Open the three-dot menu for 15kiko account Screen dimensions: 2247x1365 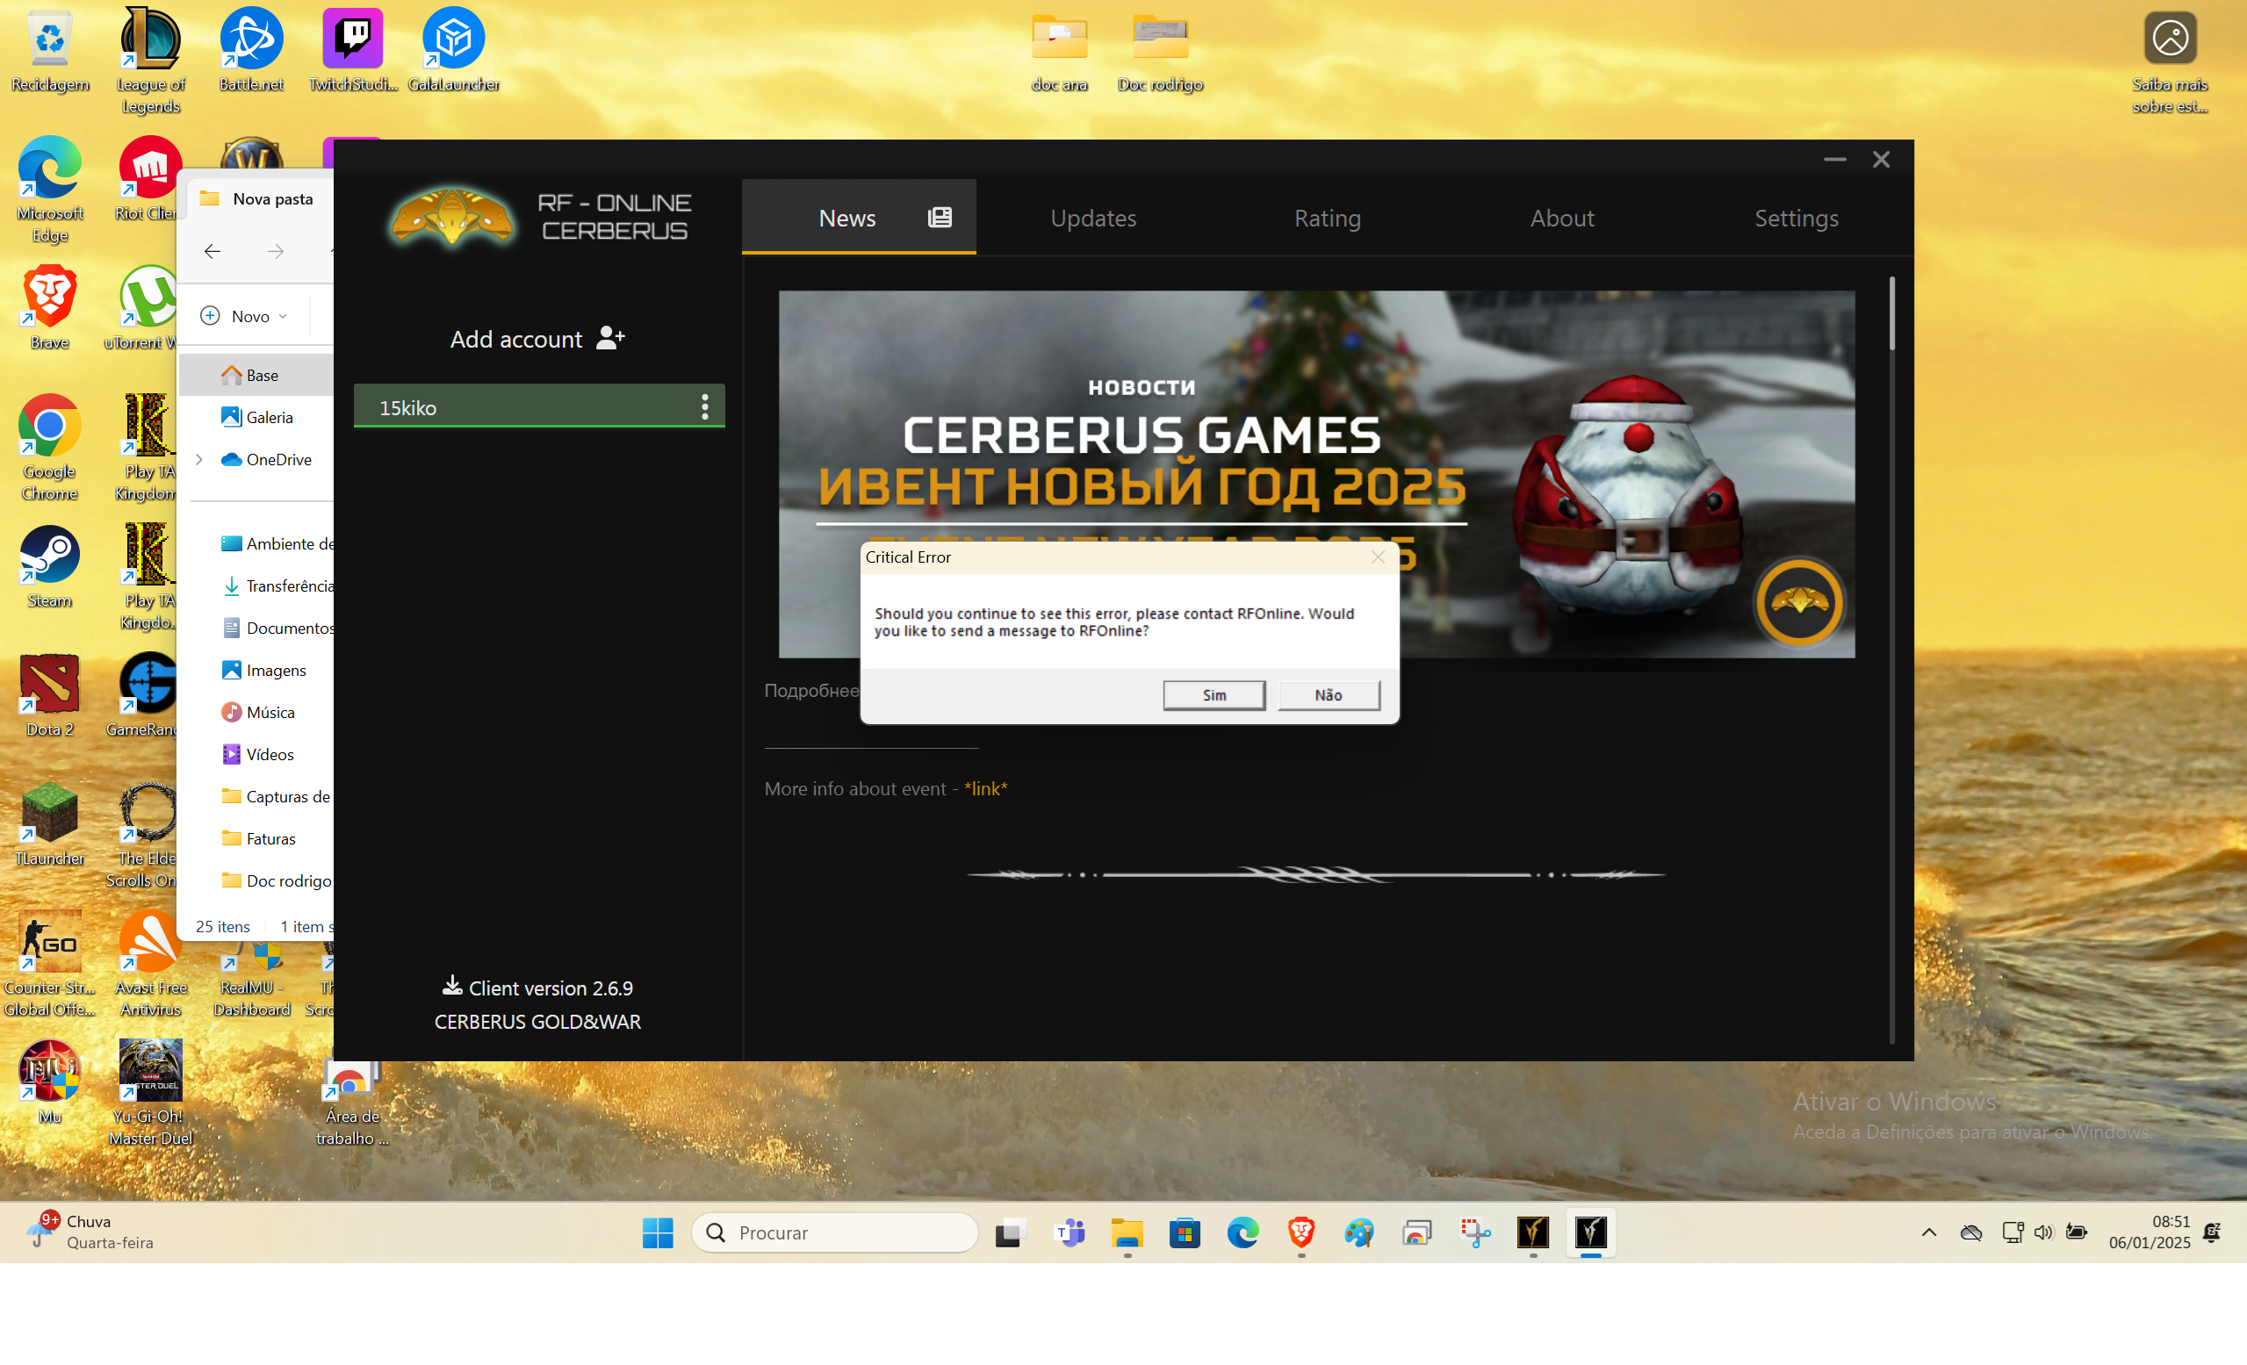click(704, 406)
